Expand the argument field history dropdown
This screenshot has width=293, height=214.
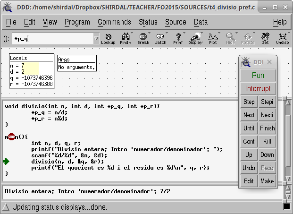coord(97,39)
